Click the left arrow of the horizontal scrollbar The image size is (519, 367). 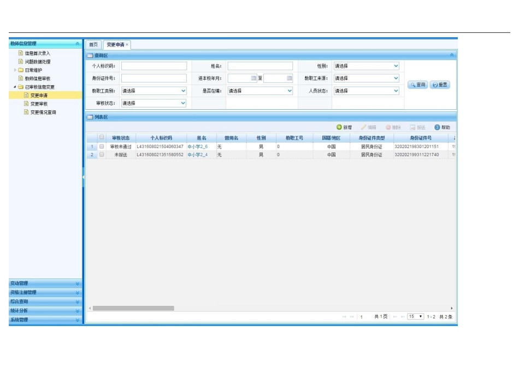click(90, 309)
